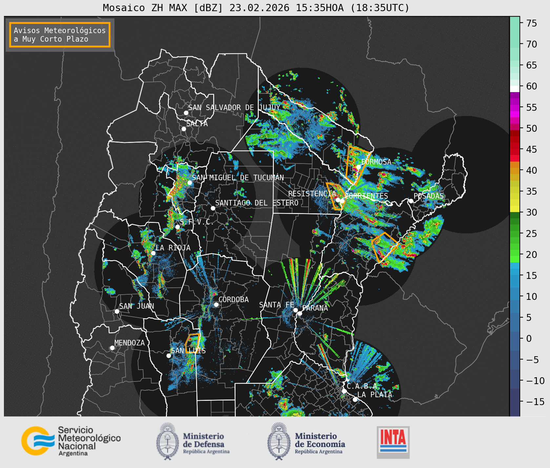Click the orange warning polygon near San Luis
The image size is (550, 468).
coord(192,343)
